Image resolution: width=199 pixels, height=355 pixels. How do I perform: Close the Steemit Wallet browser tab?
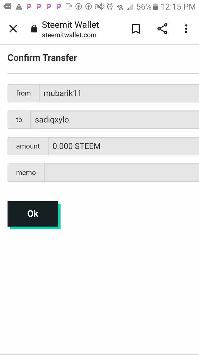(x=13, y=29)
